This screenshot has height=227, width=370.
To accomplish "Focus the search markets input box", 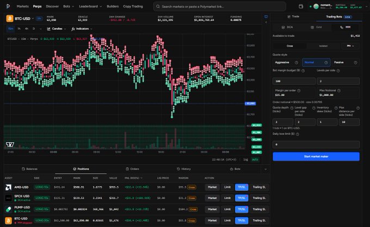I will tap(220, 7).
